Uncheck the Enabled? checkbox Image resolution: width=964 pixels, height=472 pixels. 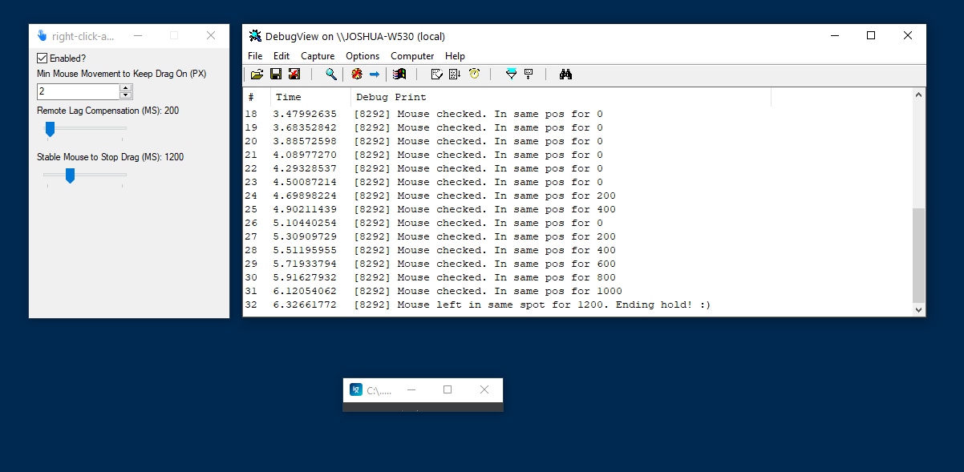click(x=43, y=58)
